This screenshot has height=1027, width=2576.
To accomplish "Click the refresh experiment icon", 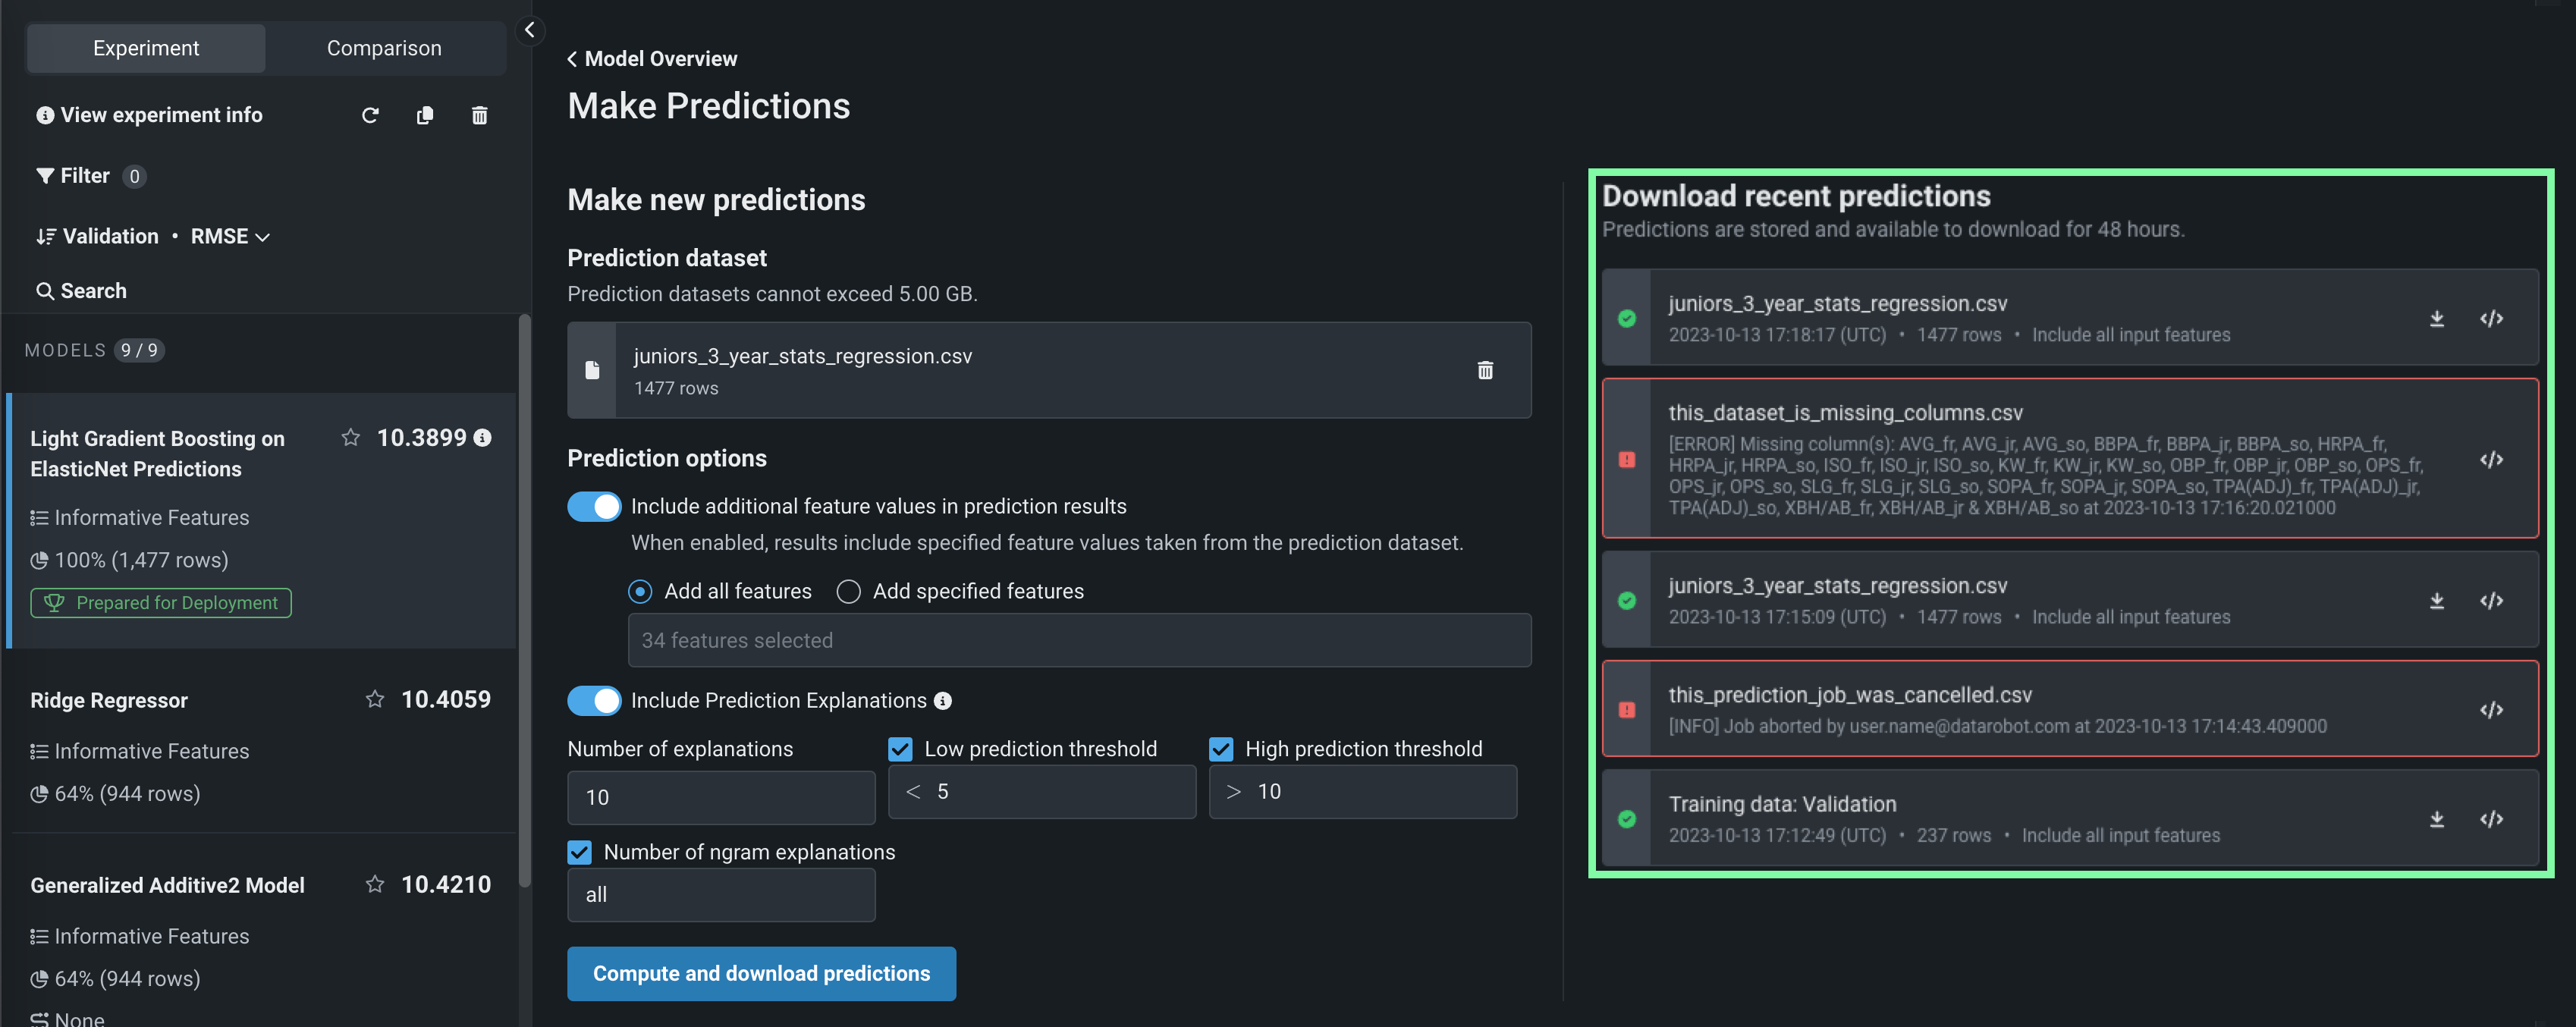I will coord(370,115).
